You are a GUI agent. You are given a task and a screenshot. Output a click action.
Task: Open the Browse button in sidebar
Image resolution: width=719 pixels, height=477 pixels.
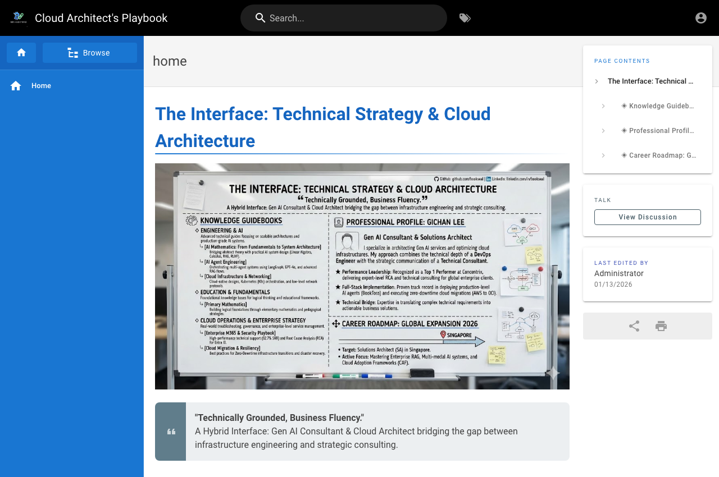tap(90, 53)
